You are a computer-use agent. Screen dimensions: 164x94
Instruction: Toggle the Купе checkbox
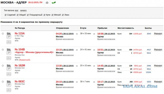44,15
